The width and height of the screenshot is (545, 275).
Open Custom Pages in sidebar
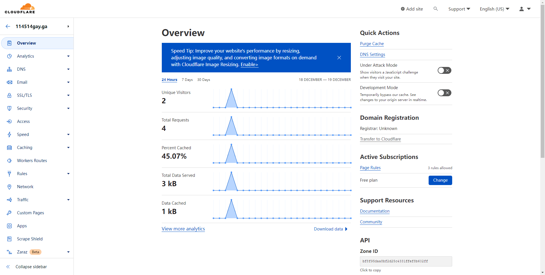click(30, 213)
